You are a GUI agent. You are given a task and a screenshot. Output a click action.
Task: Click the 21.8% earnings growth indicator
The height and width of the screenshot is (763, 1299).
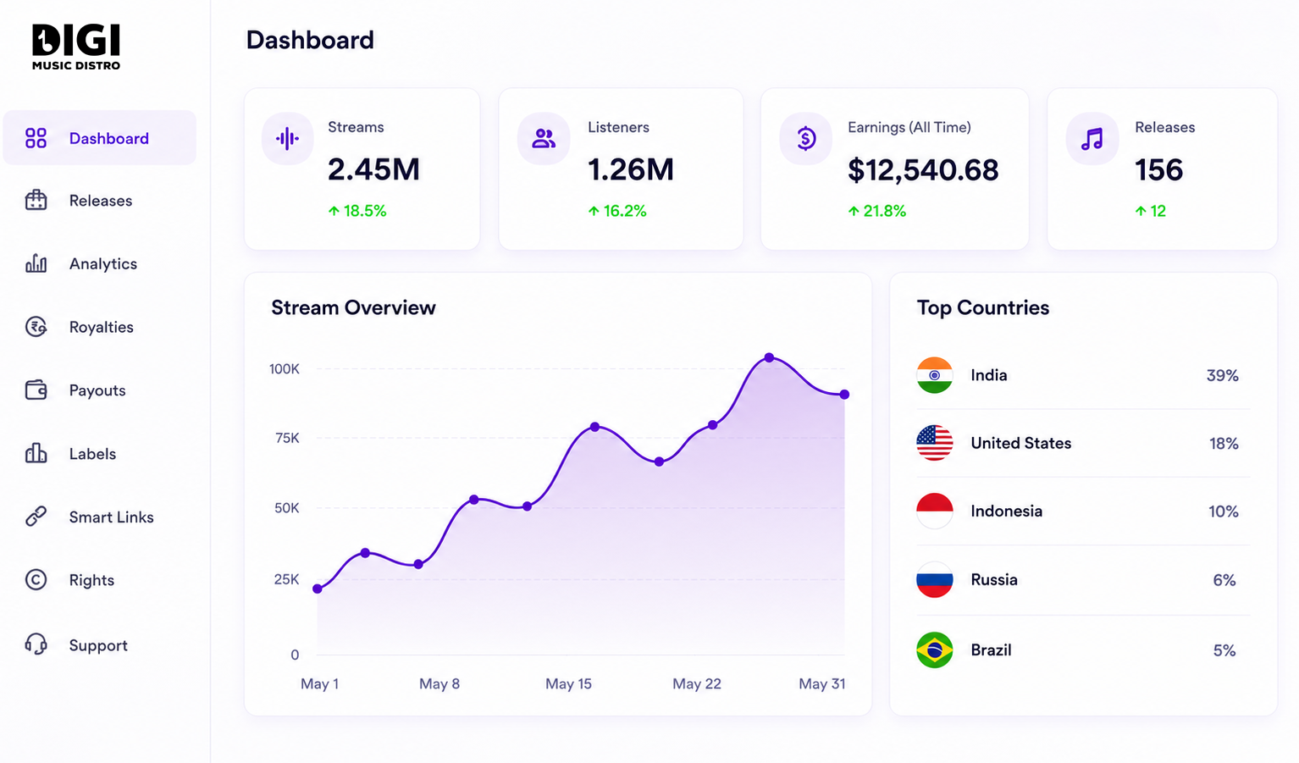[877, 211]
